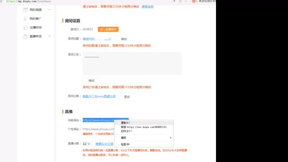
Task: Click the 个性域名 URL text
Action: pyautogui.click(x=98, y=129)
